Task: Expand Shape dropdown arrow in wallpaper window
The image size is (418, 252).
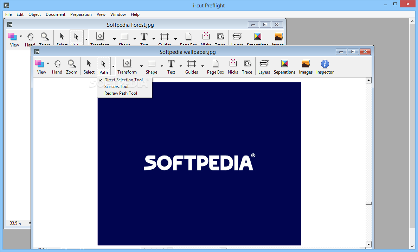Action: coord(162,66)
